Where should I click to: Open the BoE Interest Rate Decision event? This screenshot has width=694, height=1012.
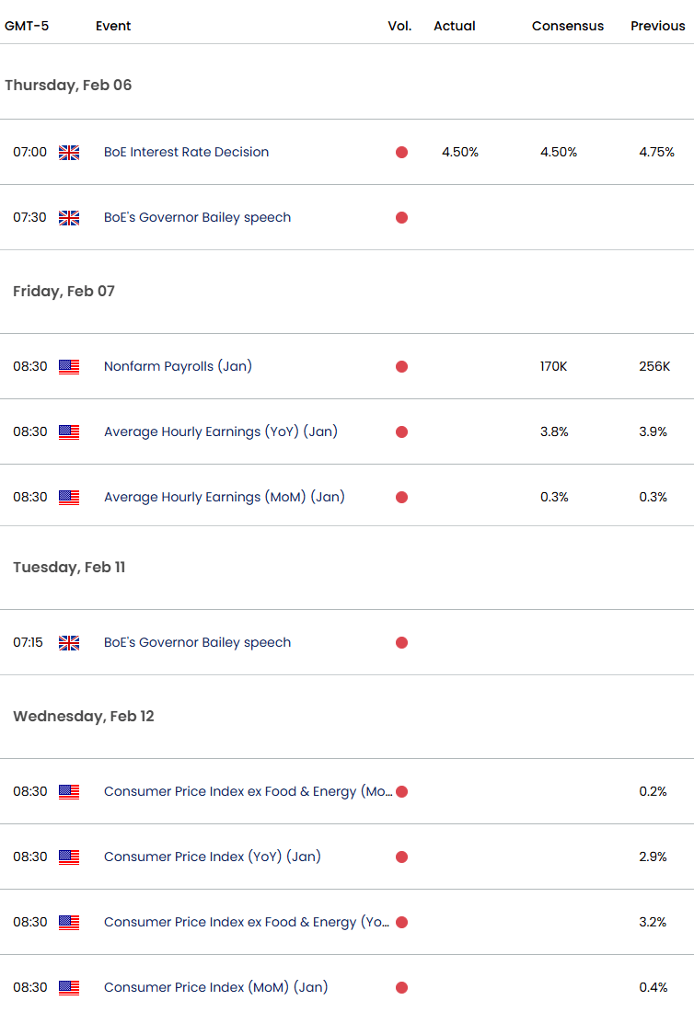(x=186, y=153)
